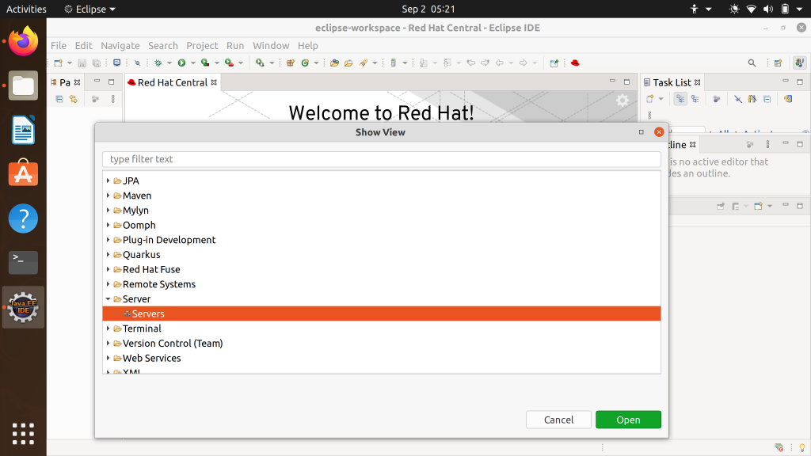Click the Open button in Show View
Image resolution: width=811 pixels, height=456 pixels.
628,420
